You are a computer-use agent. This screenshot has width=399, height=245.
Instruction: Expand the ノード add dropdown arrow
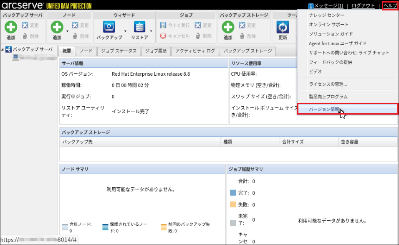67,31
